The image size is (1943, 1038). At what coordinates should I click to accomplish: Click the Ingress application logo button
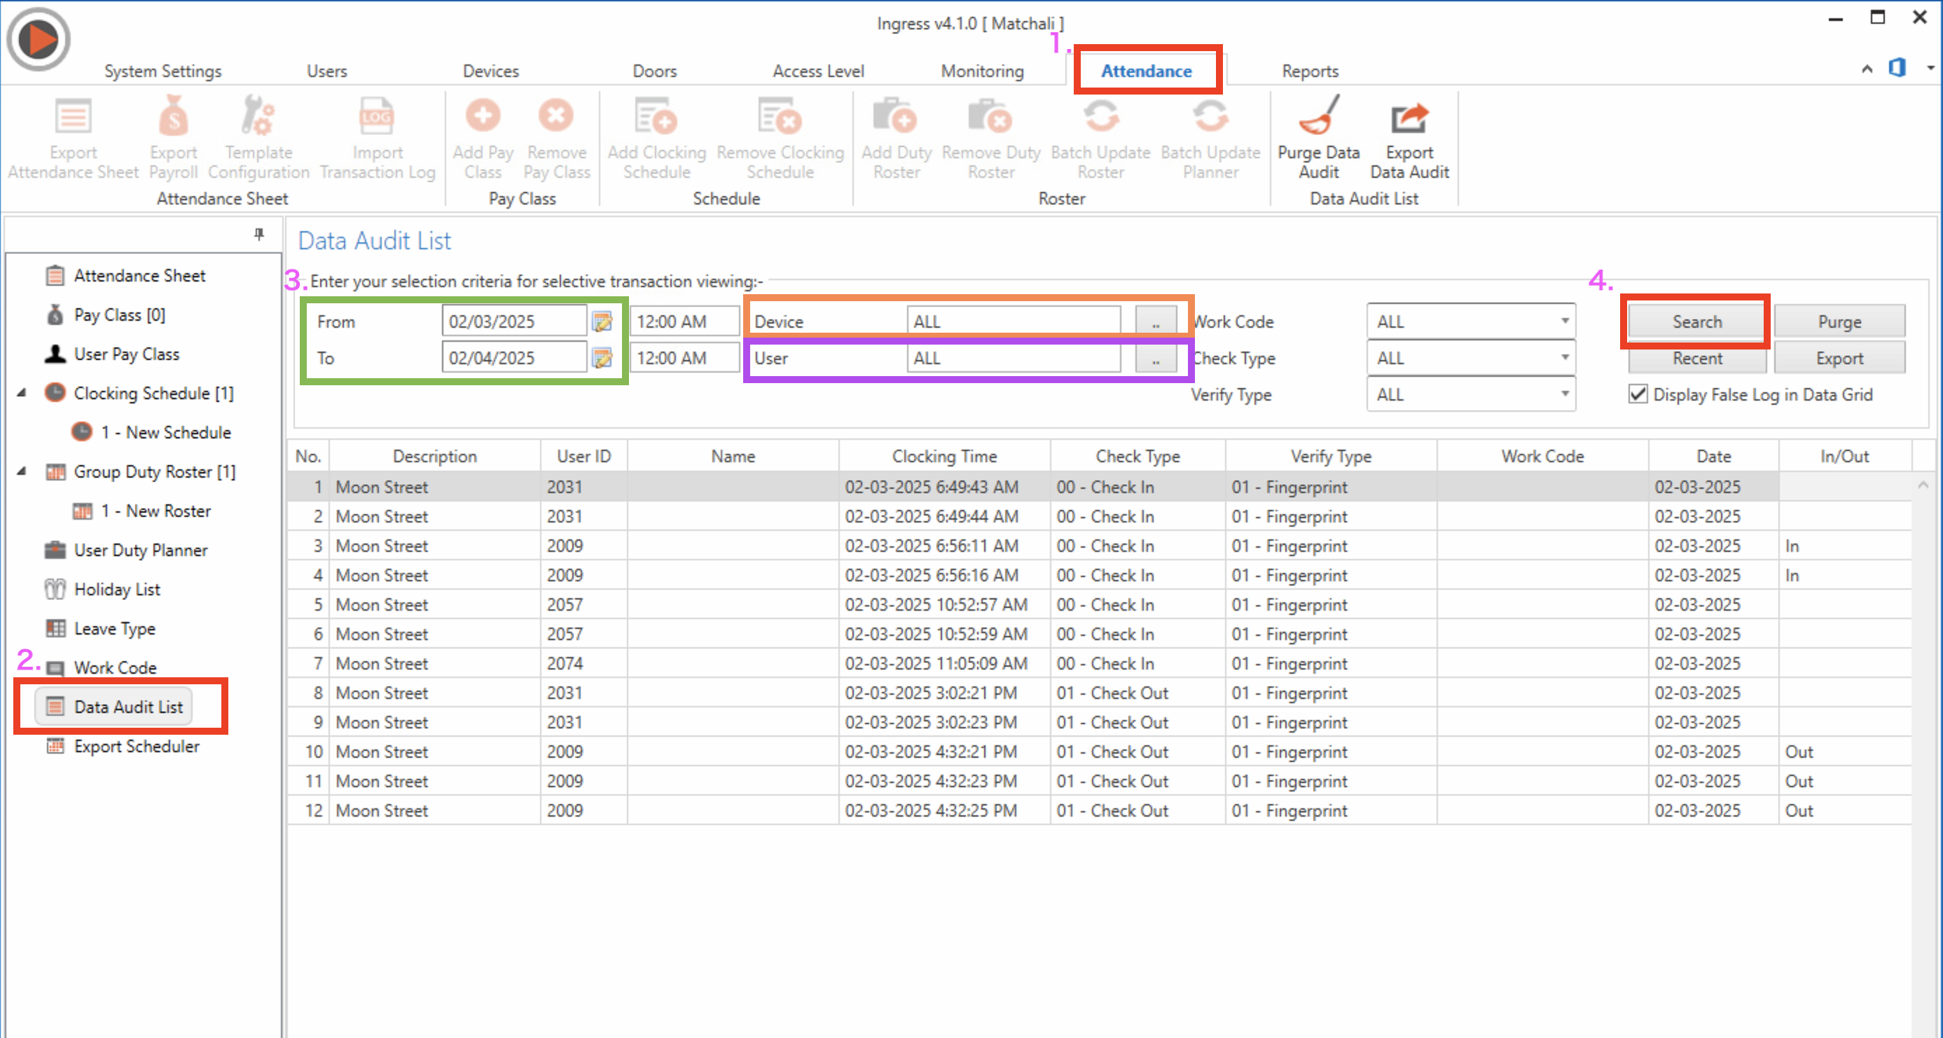38,39
